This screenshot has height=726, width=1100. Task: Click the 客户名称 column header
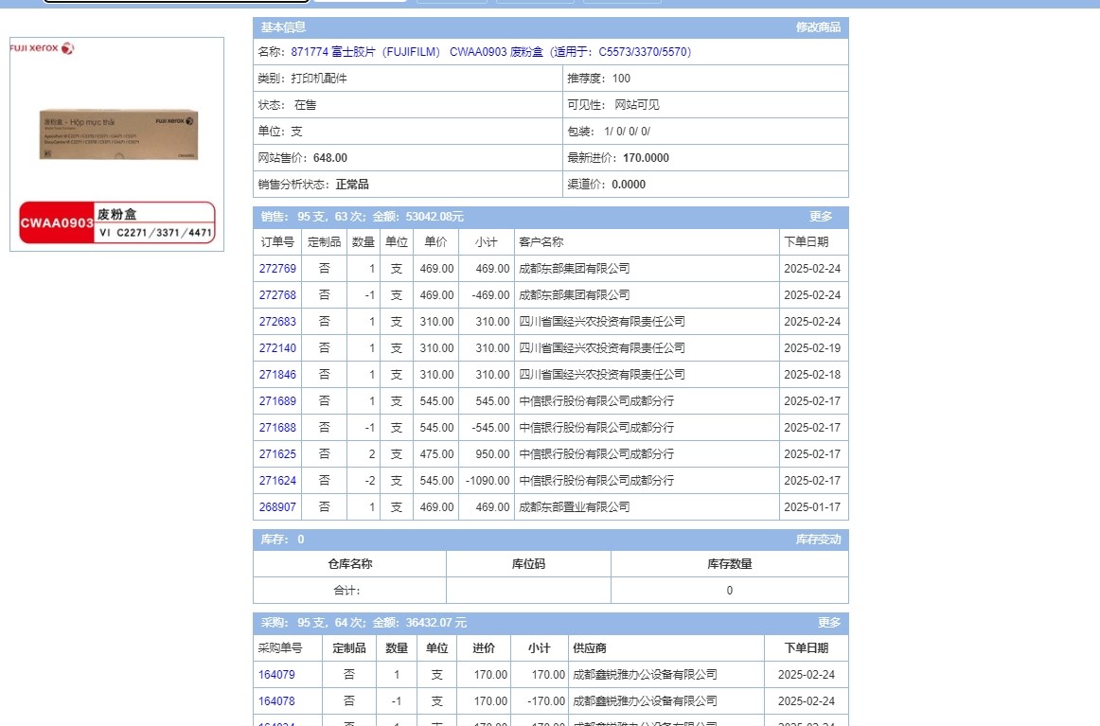541,242
